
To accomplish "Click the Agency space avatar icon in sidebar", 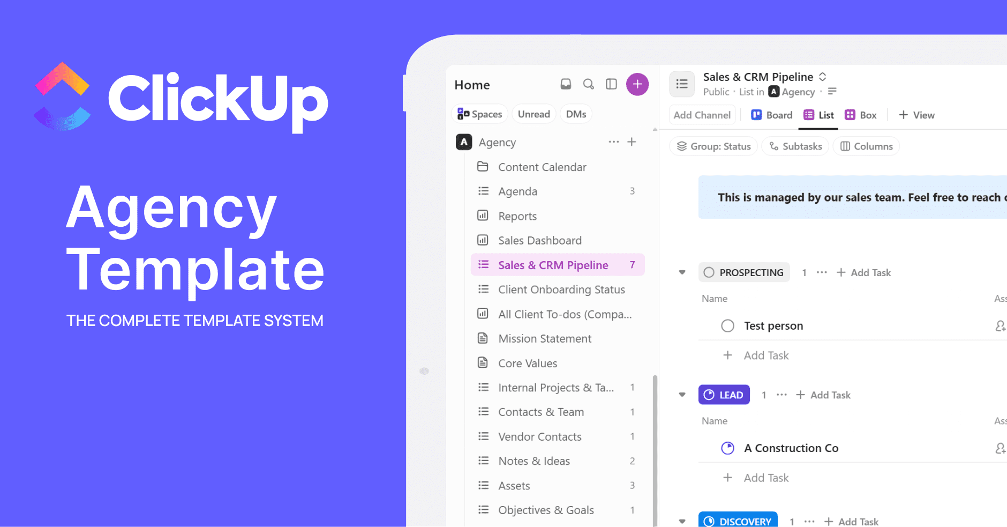I will [x=464, y=142].
